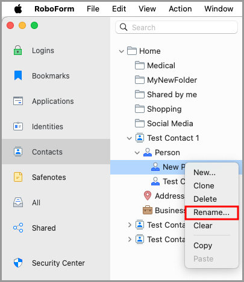Open the Safenotes section label
Image resolution: width=244 pixels, height=282 pixels.
(49, 178)
